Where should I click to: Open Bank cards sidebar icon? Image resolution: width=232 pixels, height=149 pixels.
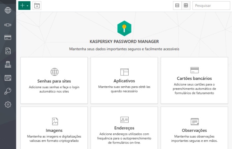click(8, 37)
